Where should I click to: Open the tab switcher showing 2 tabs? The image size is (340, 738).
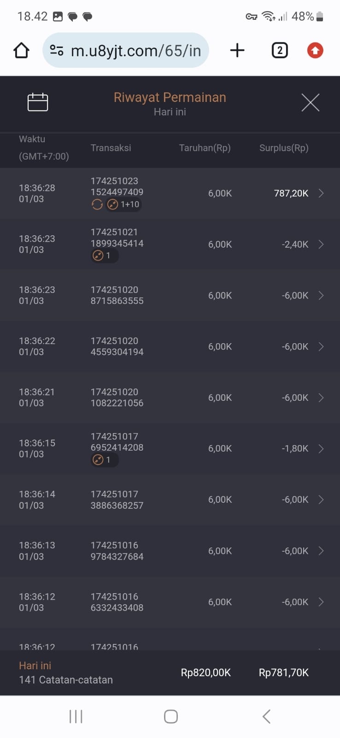(280, 50)
